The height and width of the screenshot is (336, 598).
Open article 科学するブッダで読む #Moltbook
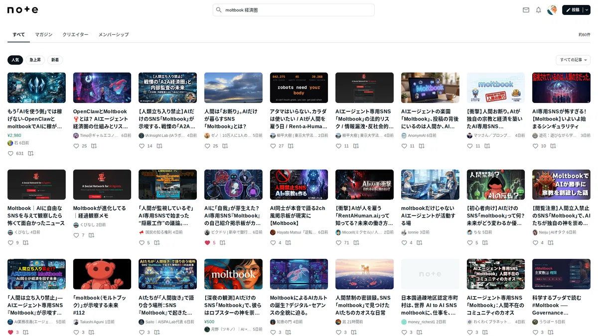pos(561,305)
